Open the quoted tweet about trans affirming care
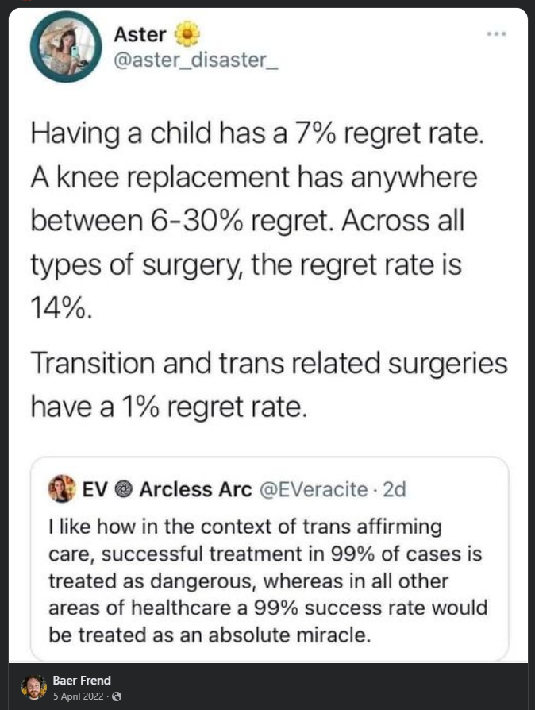 click(270, 559)
